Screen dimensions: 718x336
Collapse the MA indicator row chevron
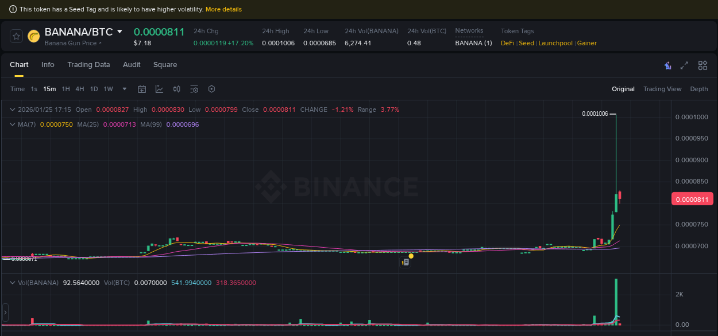point(13,124)
